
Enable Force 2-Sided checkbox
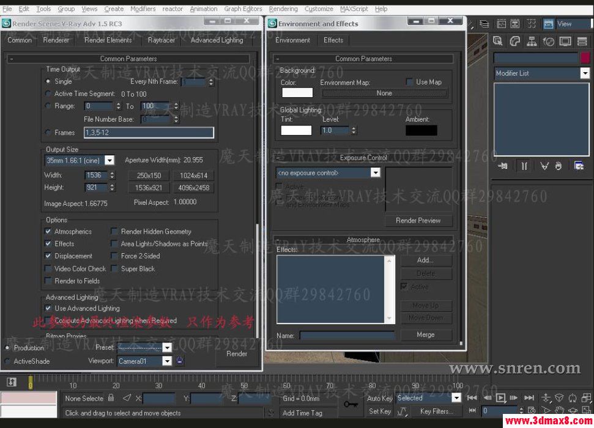[x=114, y=256]
